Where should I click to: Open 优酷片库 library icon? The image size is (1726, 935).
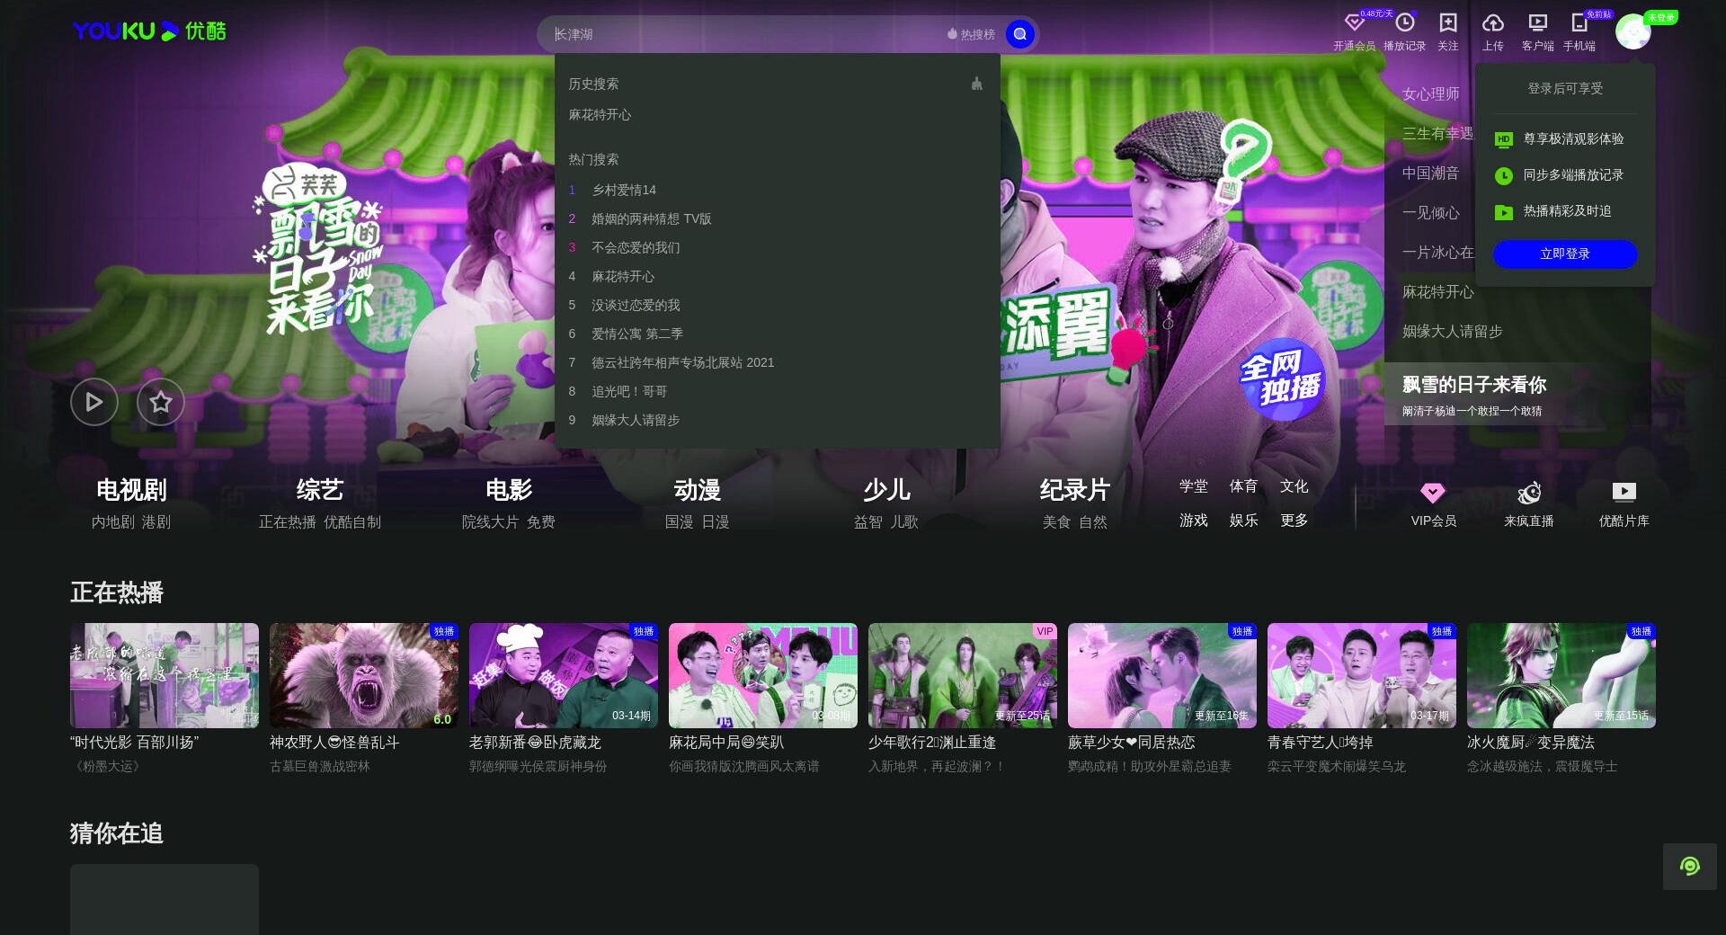(x=1624, y=492)
